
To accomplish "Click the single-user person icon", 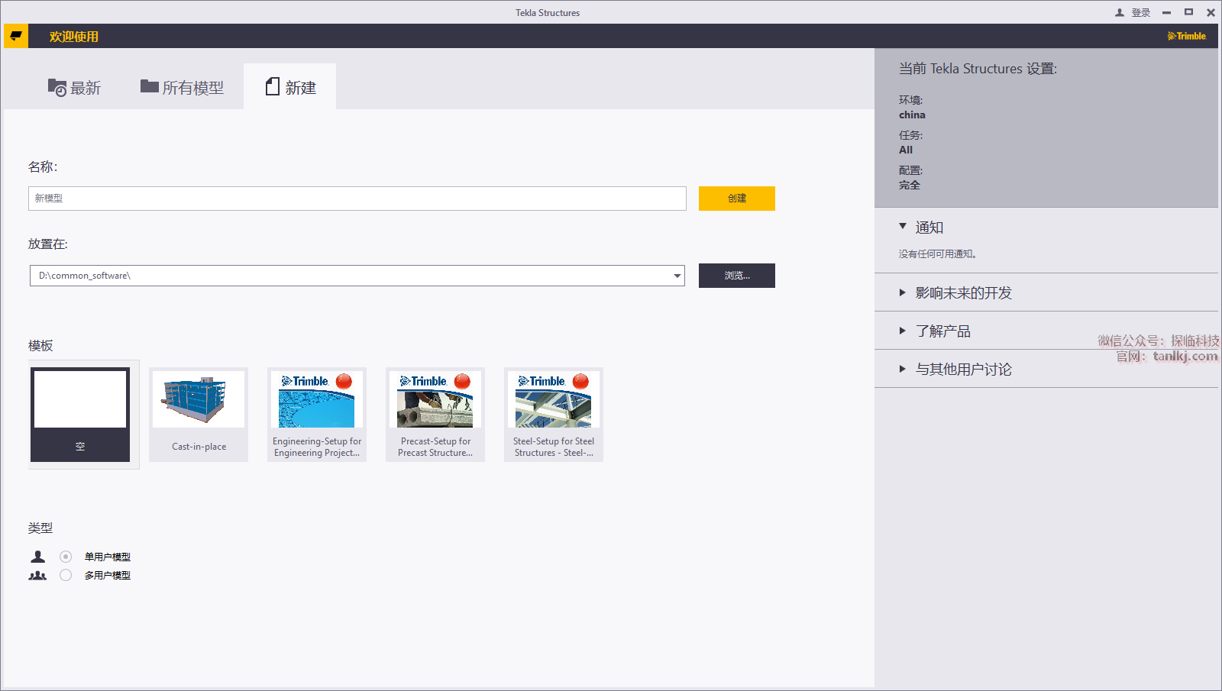I will click(x=37, y=557).
